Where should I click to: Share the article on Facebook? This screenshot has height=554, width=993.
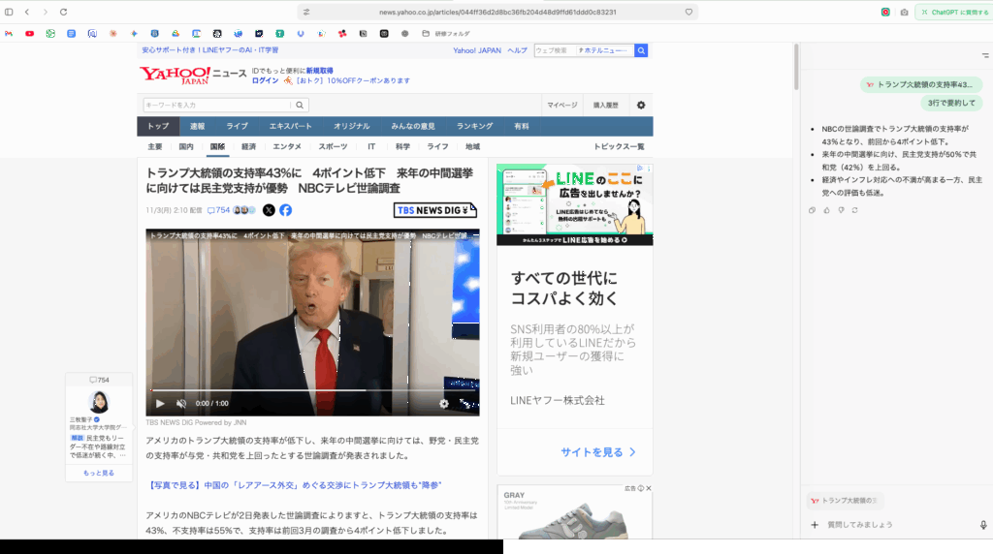pyautogui.click(x=286, y=210)
